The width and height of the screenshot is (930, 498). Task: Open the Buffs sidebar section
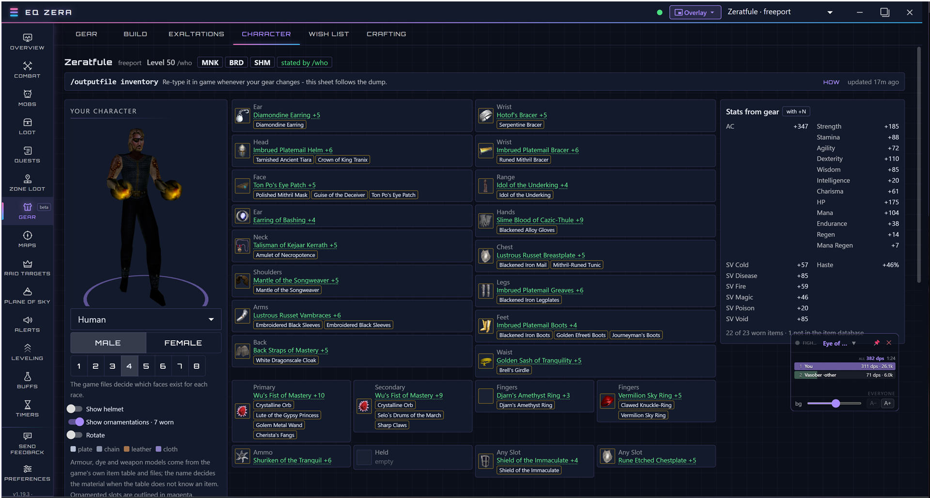(x=27, y=381)
